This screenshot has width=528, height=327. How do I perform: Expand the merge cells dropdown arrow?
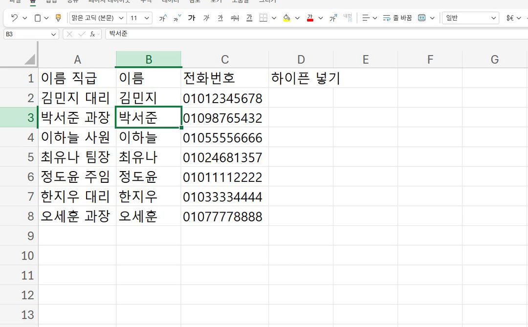(x=432, y=18)
